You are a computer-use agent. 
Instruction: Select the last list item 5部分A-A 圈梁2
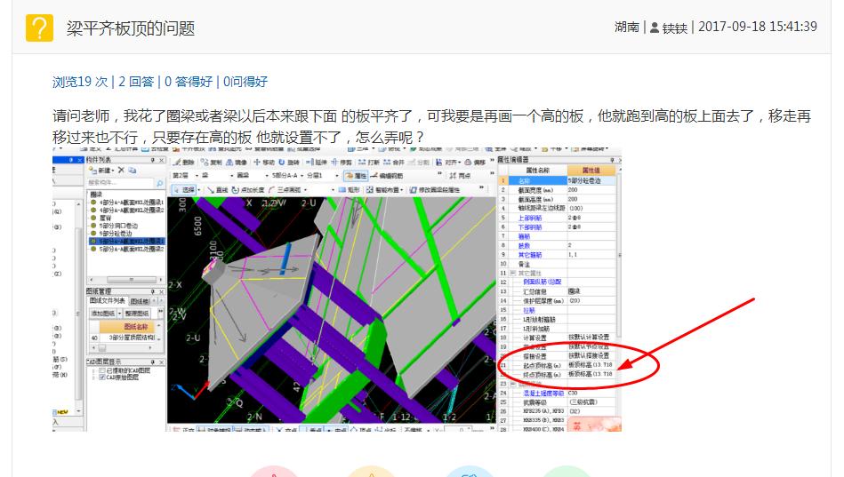(132, 249)
